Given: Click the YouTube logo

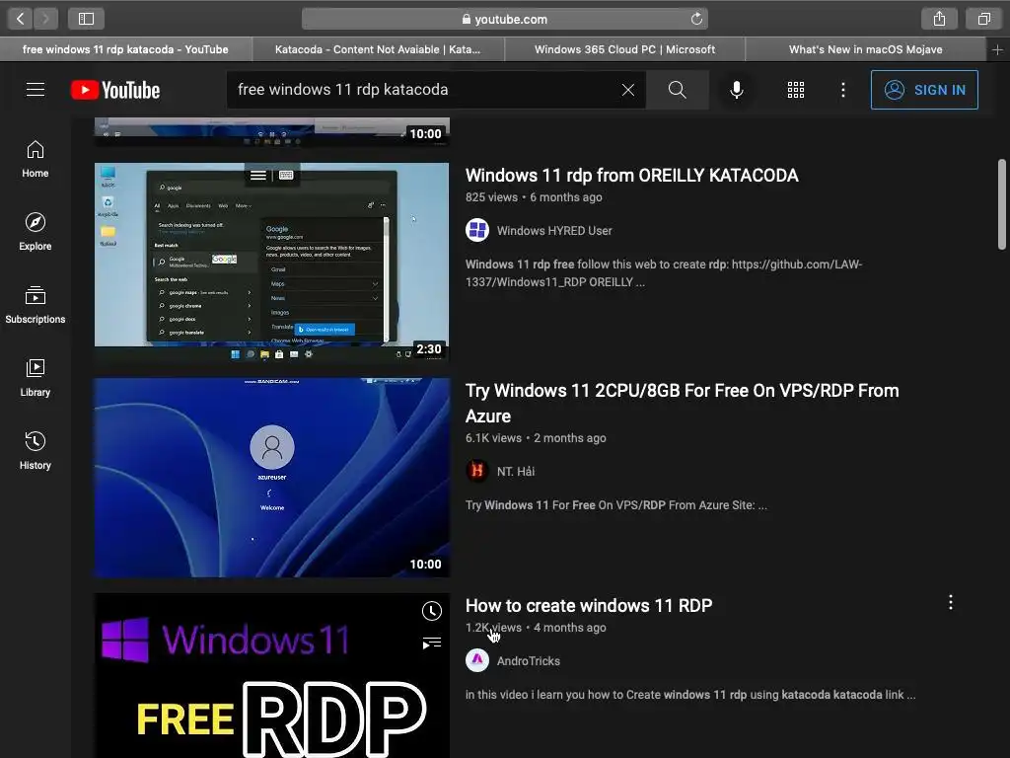Looking at the screenshot, I should click(x=115, y=90).
